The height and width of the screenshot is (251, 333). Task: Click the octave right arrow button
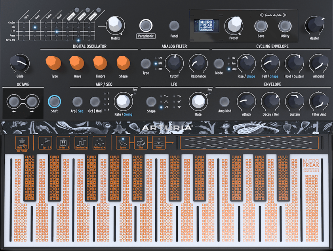pos(32,102)
